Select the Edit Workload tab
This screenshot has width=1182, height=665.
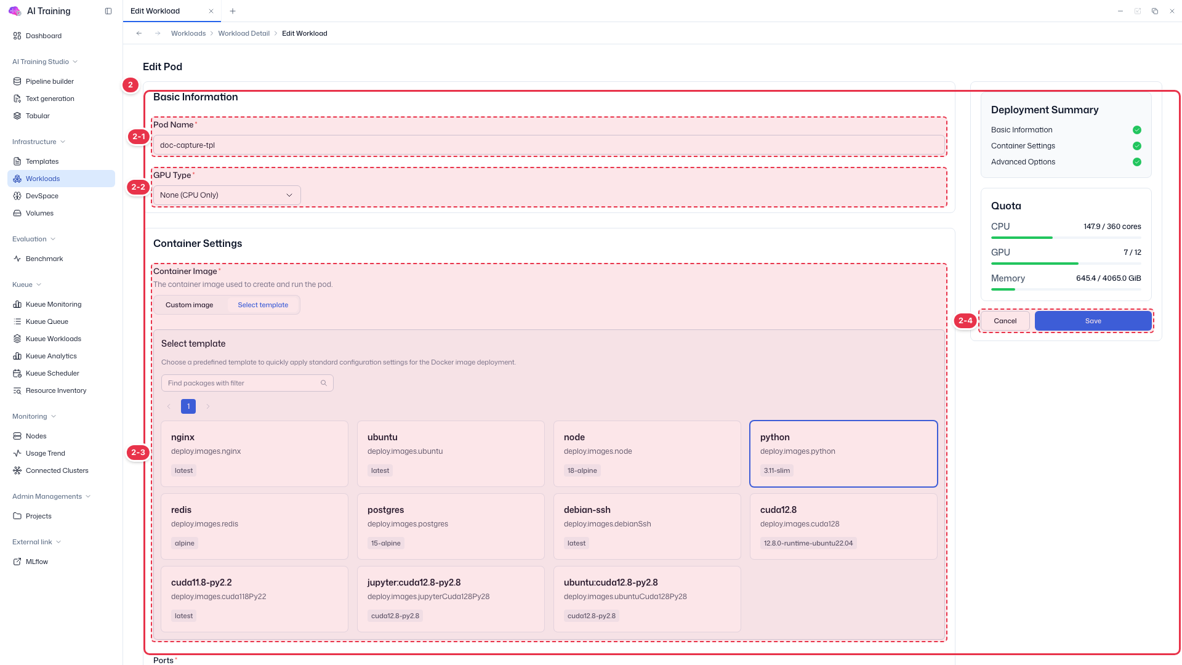tap(172, 11)
